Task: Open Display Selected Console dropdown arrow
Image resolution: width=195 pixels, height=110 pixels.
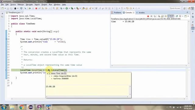Action: (183, 16)
